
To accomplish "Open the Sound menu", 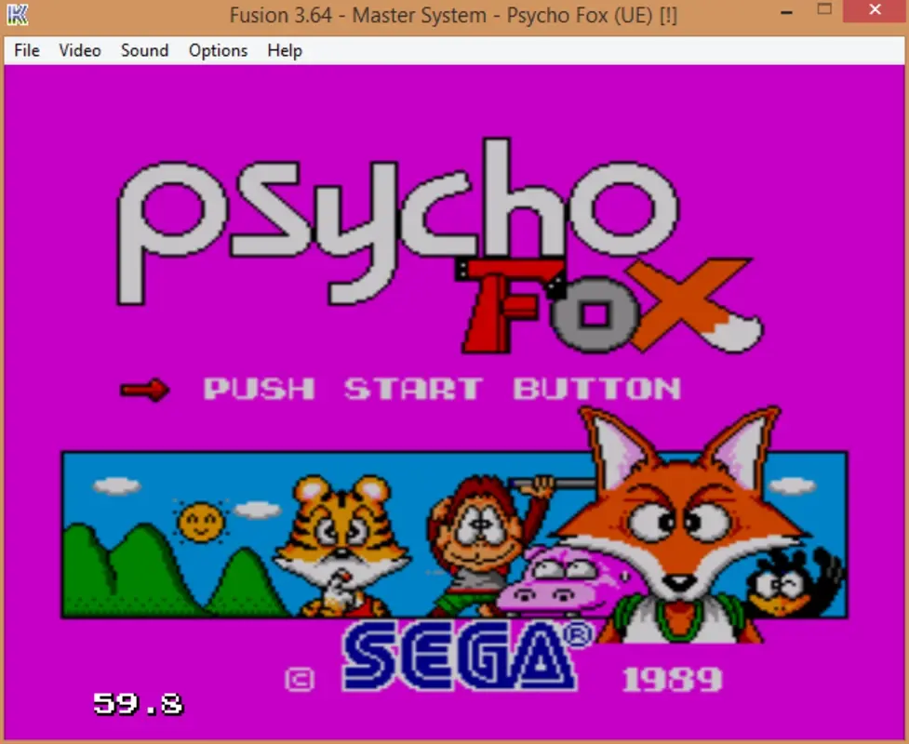I will [x=144, y=50].
